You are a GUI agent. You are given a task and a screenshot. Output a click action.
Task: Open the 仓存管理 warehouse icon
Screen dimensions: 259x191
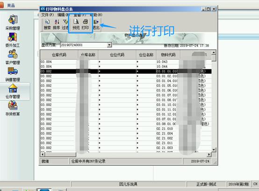13,88
